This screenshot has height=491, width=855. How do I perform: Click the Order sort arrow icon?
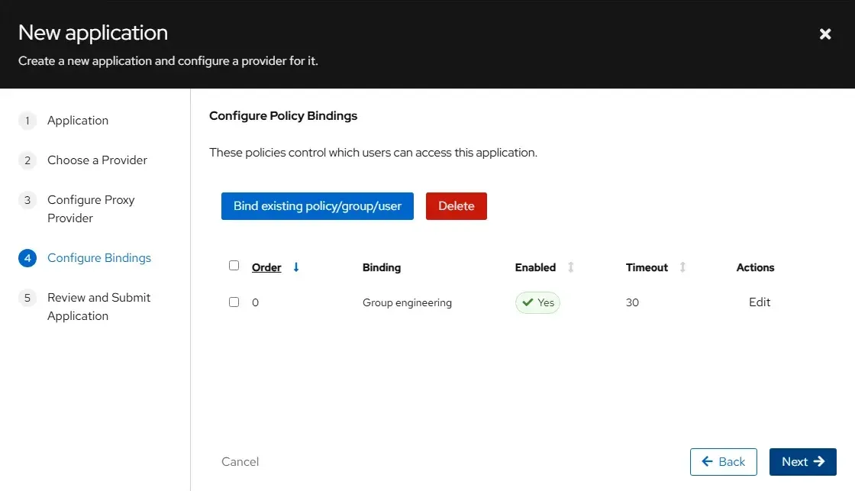point(296,267)
